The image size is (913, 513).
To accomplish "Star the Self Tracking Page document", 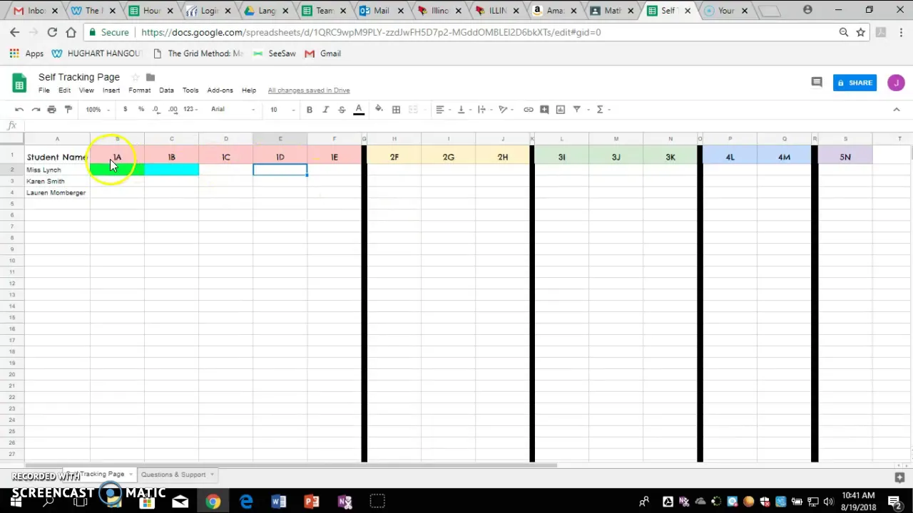I will coord(135,77).
